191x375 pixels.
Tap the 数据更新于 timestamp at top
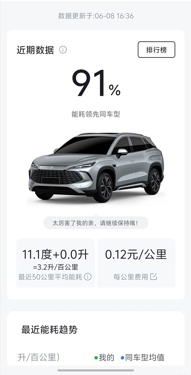96,16
